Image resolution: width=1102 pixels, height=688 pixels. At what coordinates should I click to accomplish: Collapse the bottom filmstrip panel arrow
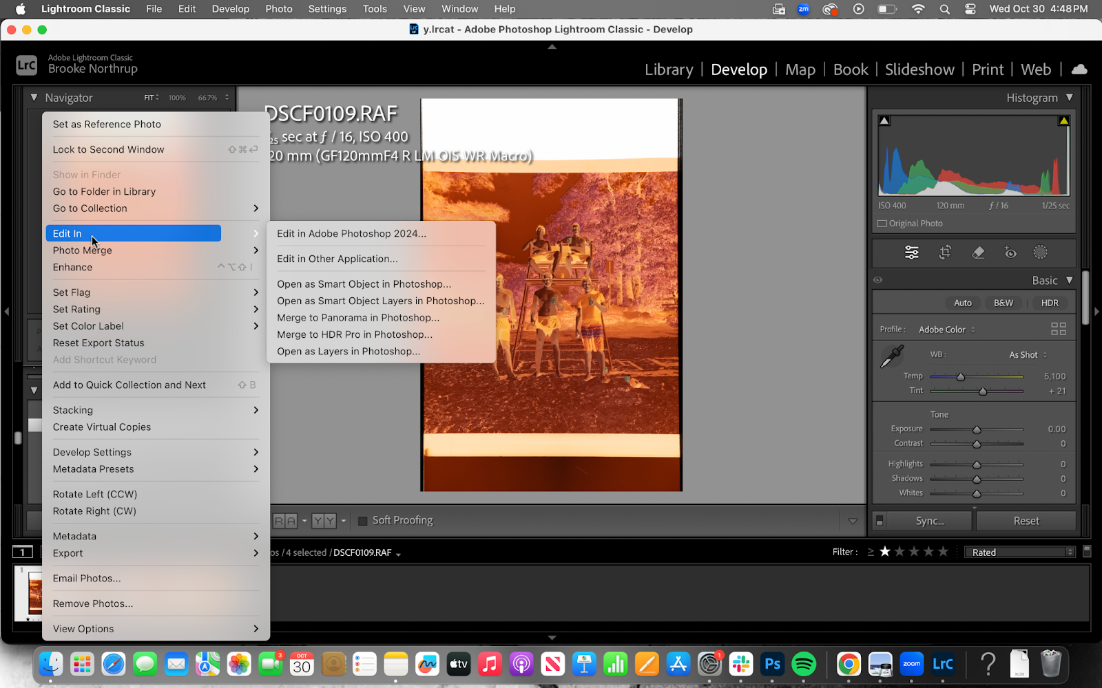pyautogui.click(x=552, y=638)
